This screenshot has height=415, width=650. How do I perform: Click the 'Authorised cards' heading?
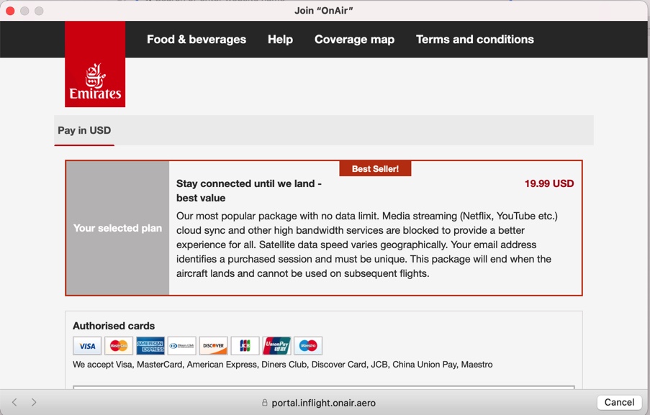pyautogui.click(x=114, y=326)
